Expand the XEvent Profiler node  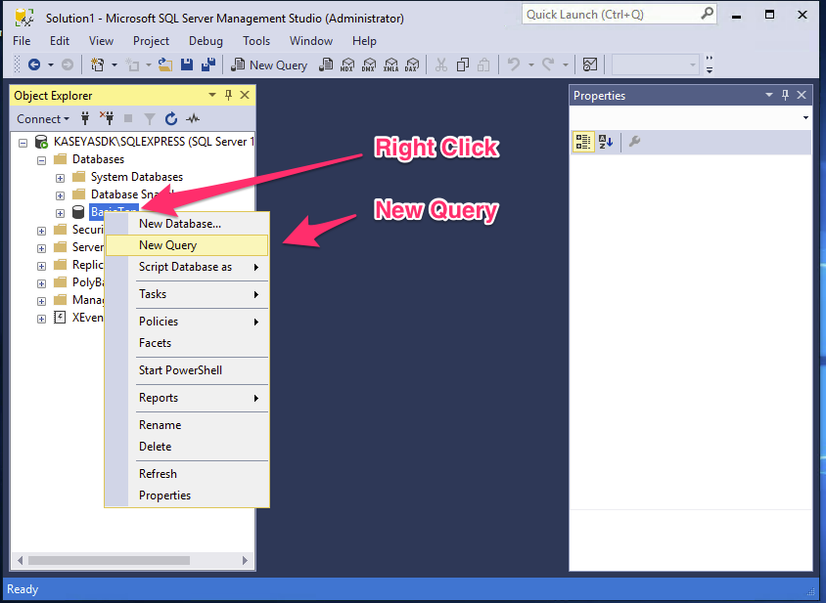(x=42, y=319)
